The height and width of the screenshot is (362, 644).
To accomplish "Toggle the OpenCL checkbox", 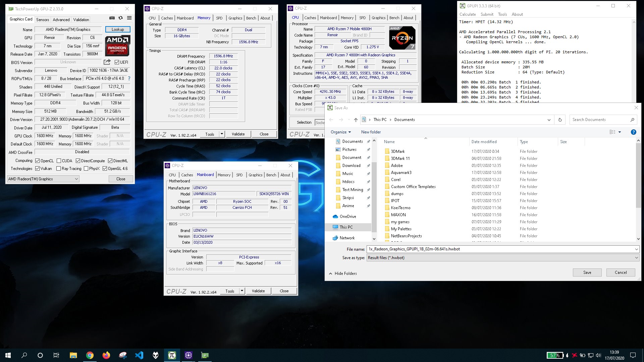I will [x=38, y=161].
